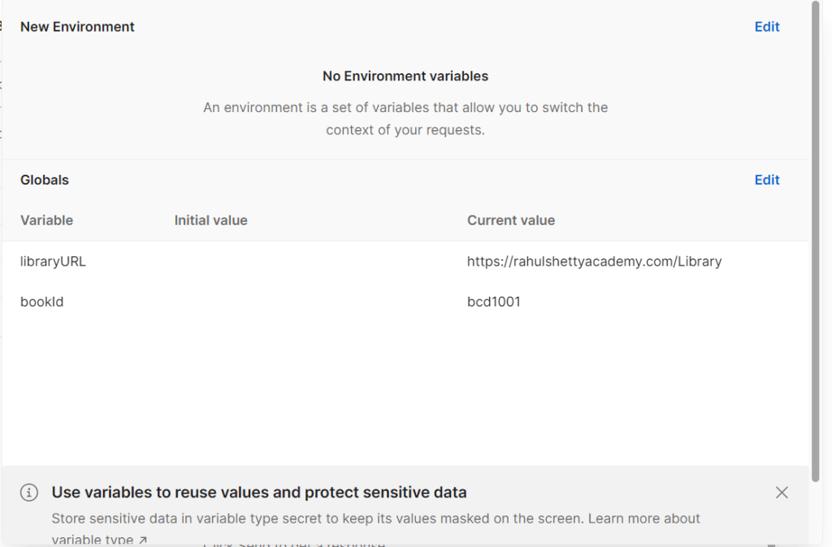This screenshot has width=832, height=547.
Task: Dismiss the variables info banner
Action: pos(782,493)
